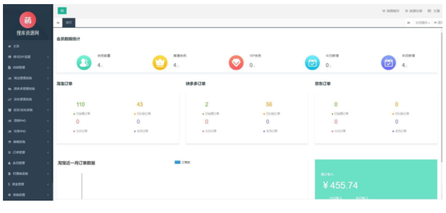Open the 关闭操作 dropdown
This screenshot has width=446, height=213.
click(x=422, y=23)
